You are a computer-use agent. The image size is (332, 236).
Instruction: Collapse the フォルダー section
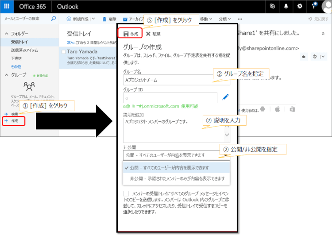[7, 34]
